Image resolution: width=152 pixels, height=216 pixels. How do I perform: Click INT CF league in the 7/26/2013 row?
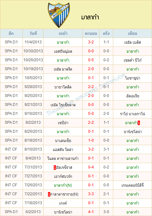(x=11, y=185)
